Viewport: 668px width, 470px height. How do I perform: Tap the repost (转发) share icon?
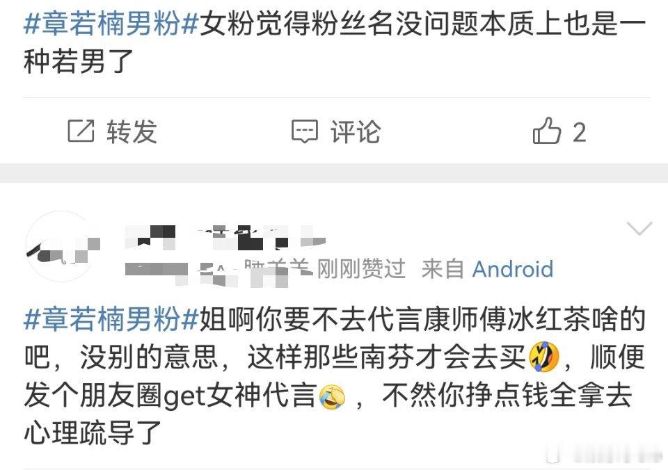coord(81,131)
